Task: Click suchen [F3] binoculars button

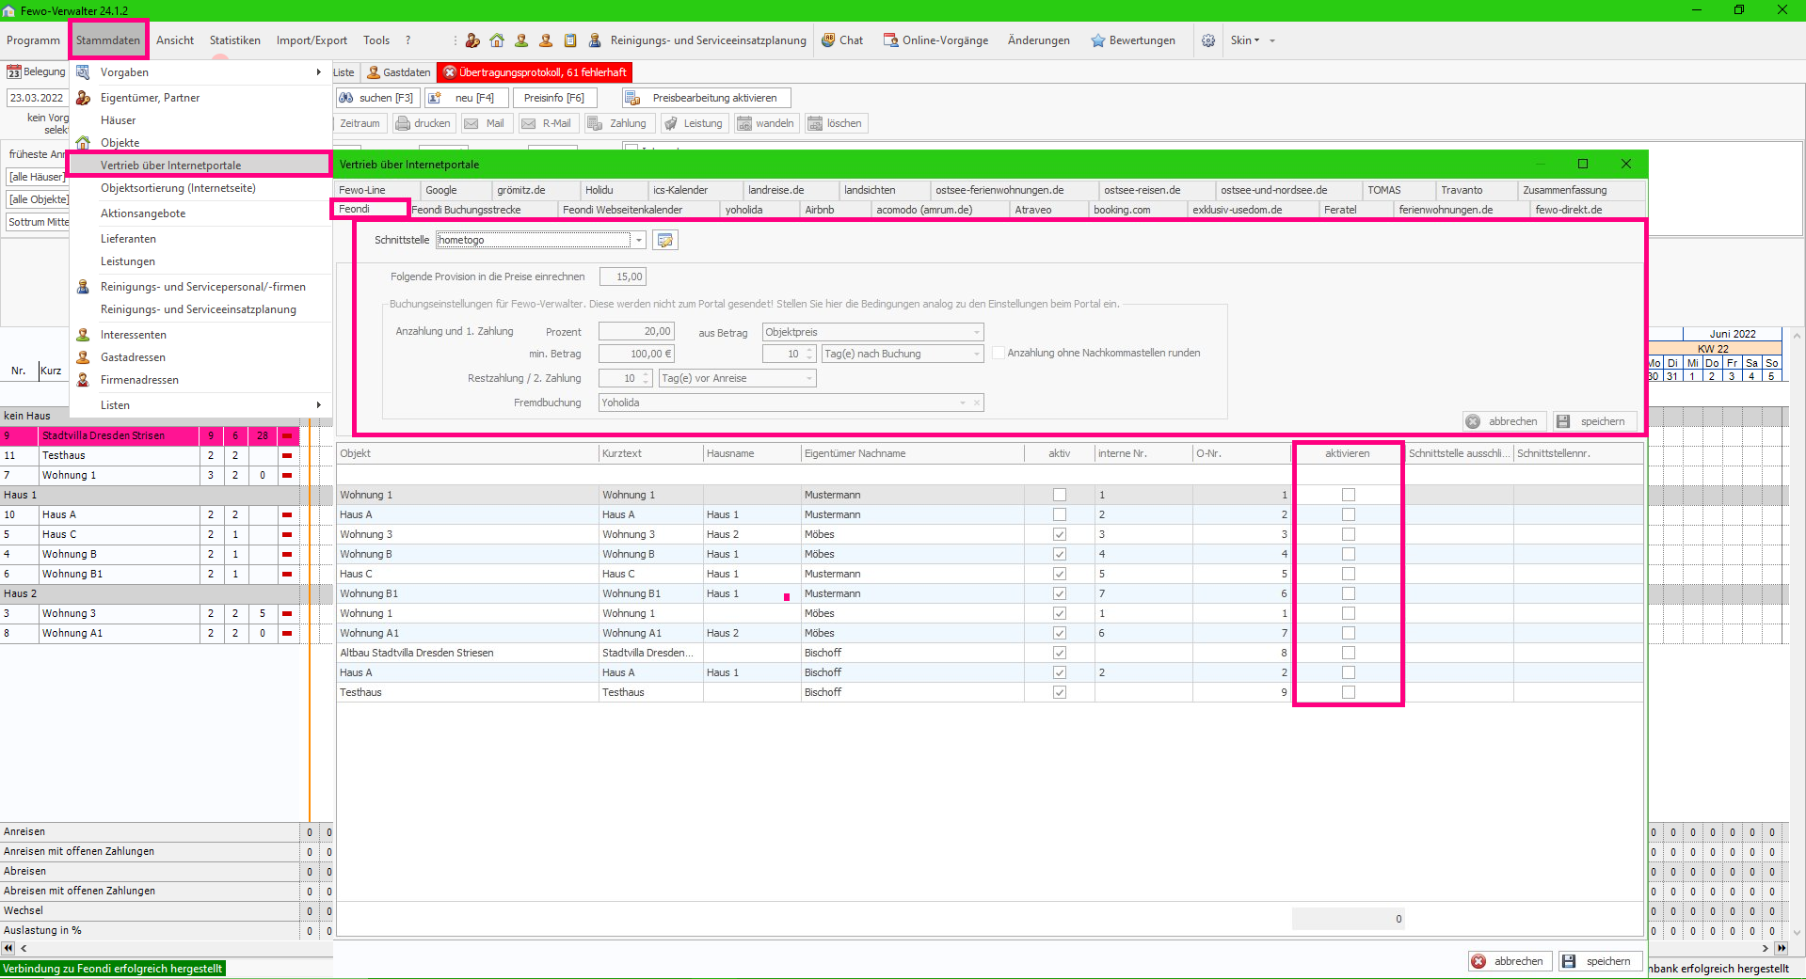Action: (x=376, y=98)
